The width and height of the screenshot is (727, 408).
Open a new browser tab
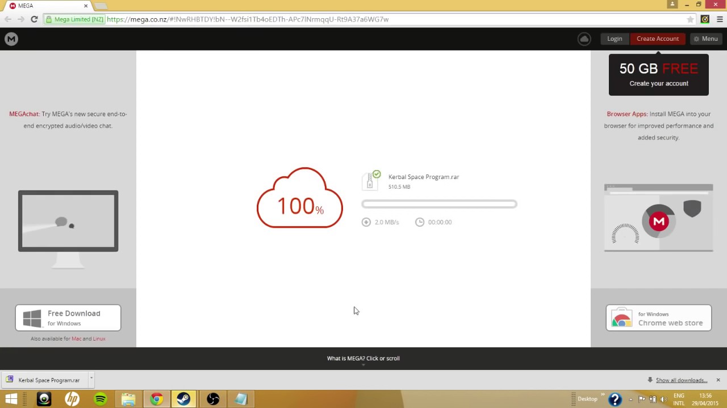[101, 6]
